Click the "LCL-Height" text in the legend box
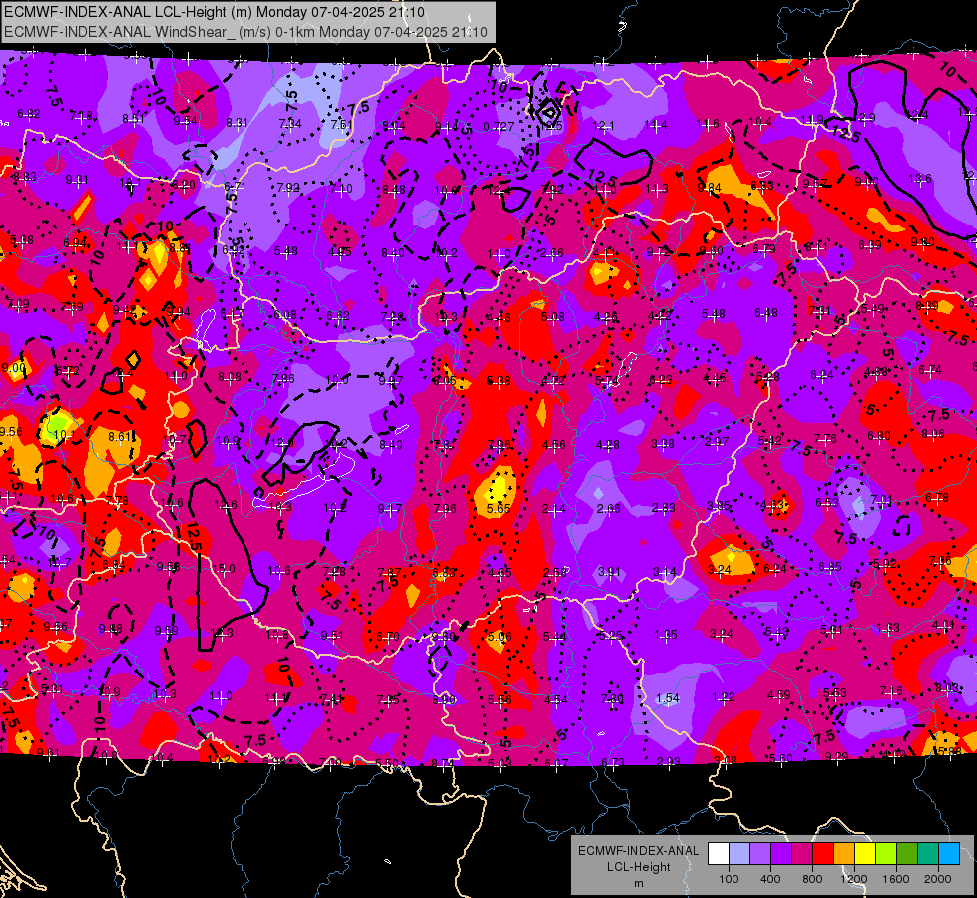Screen dimensions: 977x898 [638, 867]
